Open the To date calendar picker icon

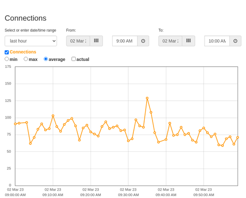pos(188,41)
